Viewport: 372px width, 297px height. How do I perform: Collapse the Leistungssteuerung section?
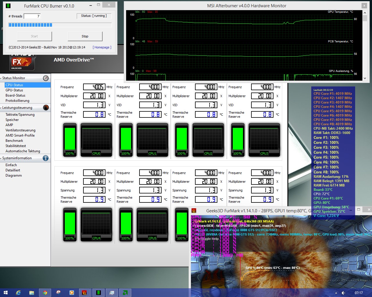point(1,108)
